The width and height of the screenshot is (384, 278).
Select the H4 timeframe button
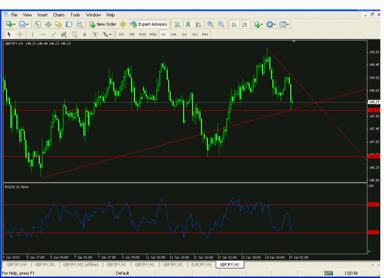(174, 34)
